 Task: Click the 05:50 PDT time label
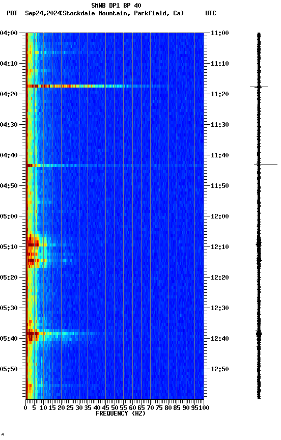(9, 369)
